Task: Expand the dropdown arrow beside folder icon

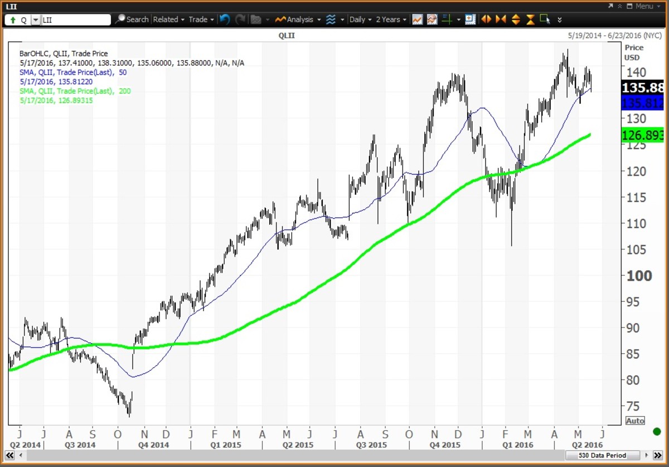Action: pos(268,20)
